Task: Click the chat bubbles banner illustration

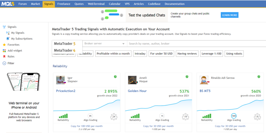Action: [x=112, y=15]
